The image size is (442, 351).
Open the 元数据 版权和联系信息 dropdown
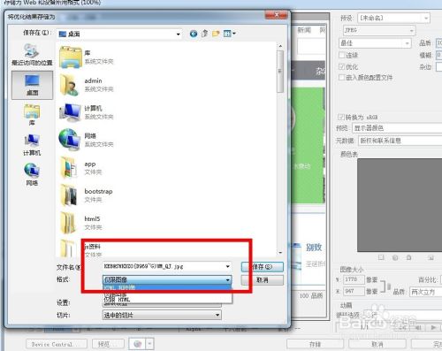[400, 141]
